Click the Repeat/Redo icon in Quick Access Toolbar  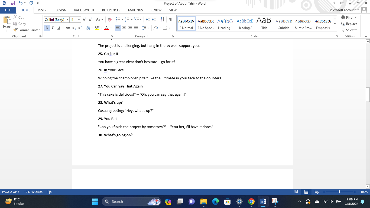click(31, 3)
